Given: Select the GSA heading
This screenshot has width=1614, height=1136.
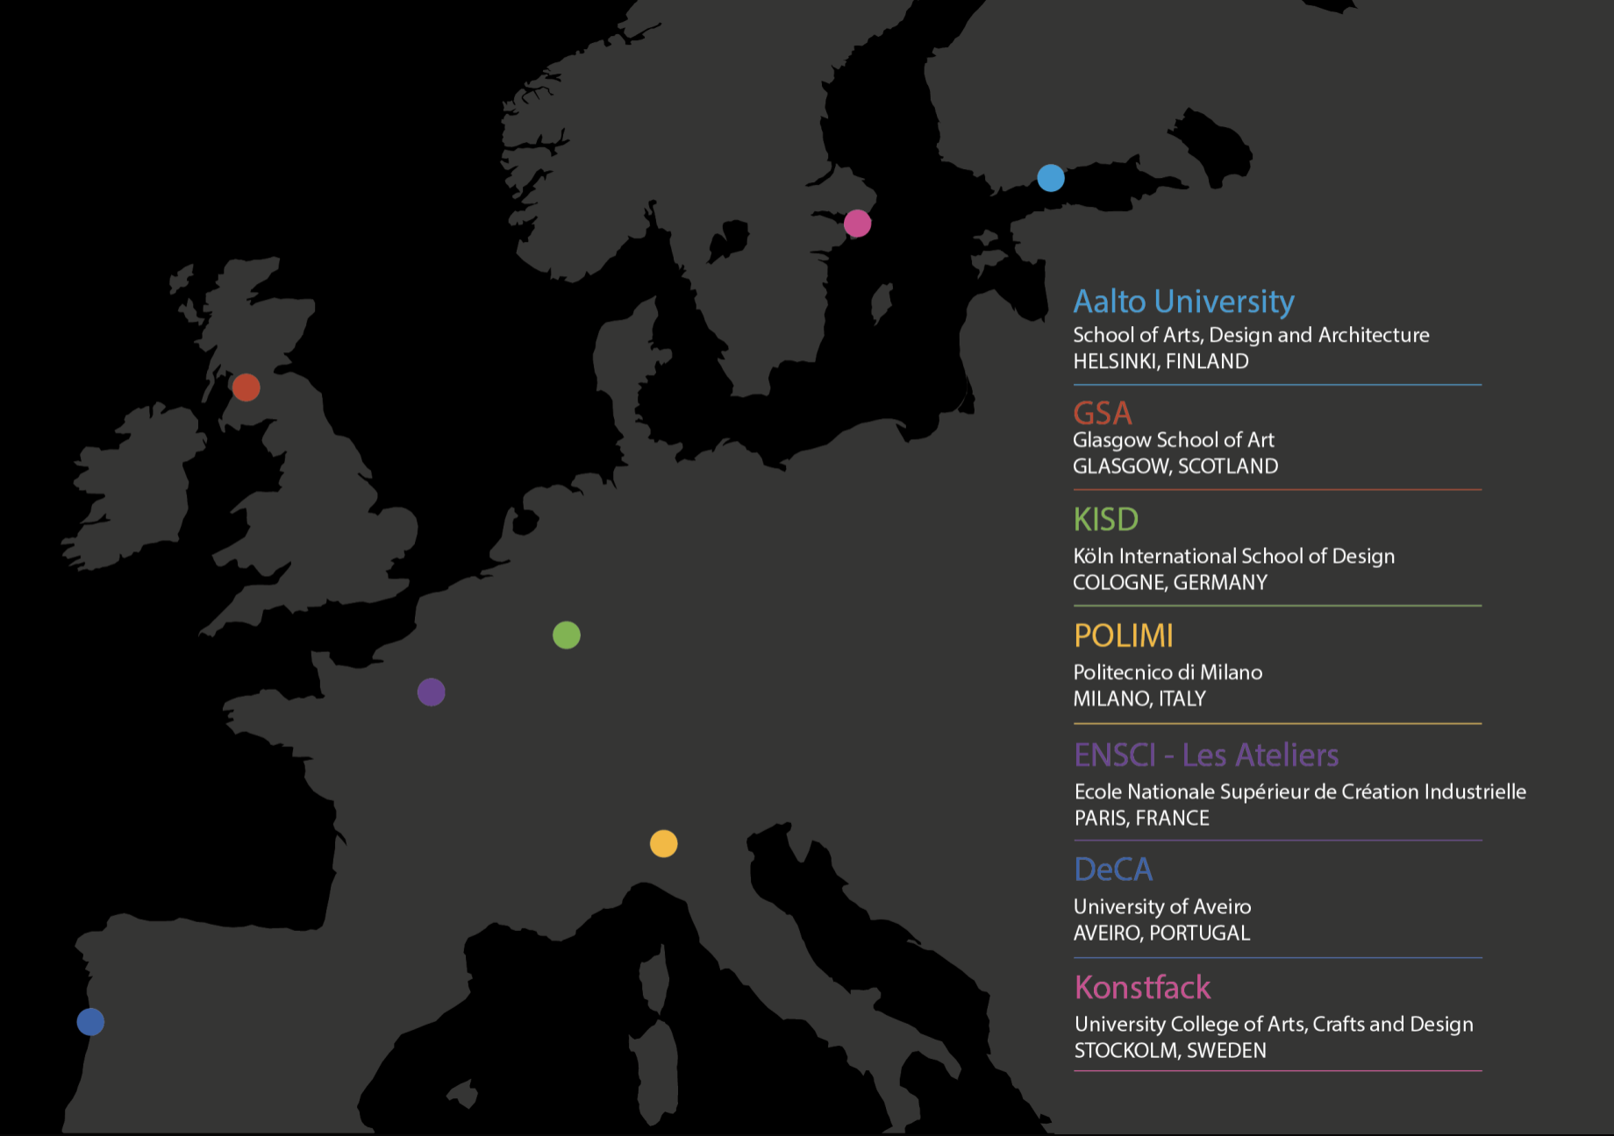Looking at the screenshot, I should (x=1103, y=413).
